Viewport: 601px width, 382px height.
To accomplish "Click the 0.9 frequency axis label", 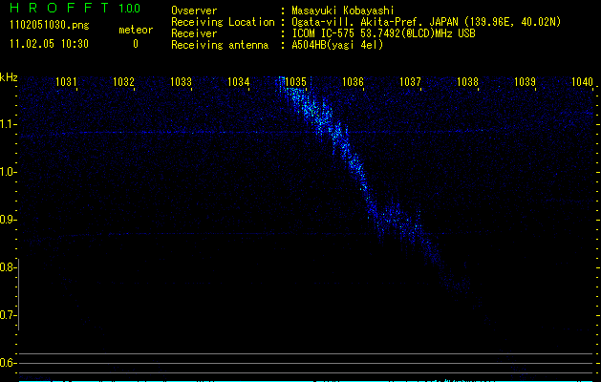I will [x=8, y=220].
